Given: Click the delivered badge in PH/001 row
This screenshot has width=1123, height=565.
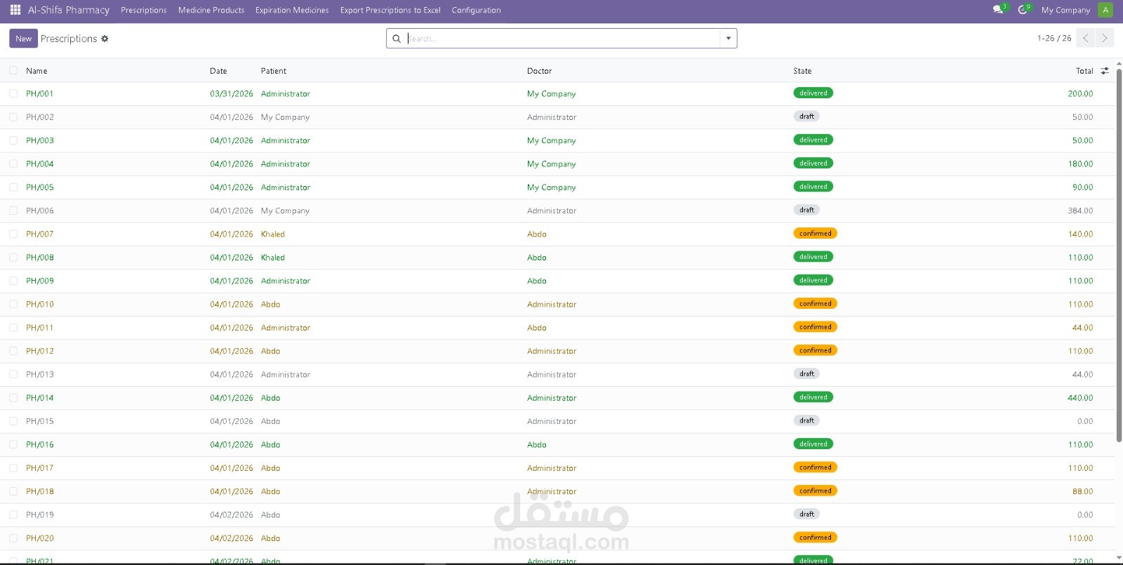Looking at the screenshot, I should [x=813, y=93].
